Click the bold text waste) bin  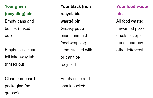click(71, 21)
